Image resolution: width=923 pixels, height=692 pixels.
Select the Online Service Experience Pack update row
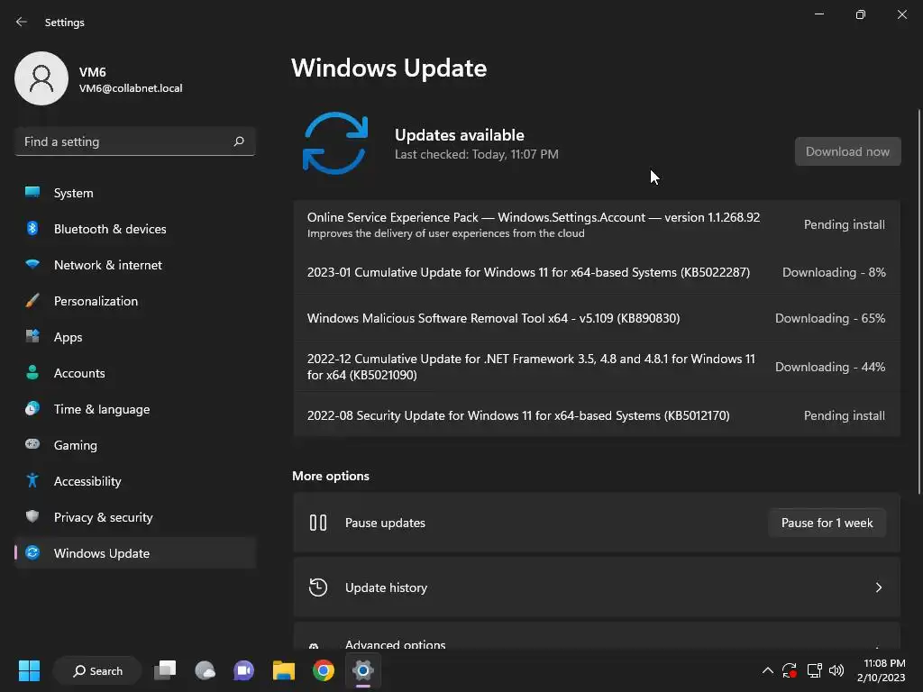click(x=597, y=224)
